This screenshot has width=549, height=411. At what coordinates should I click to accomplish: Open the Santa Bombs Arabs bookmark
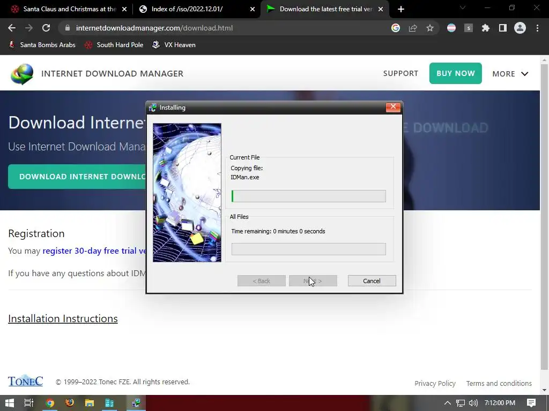coord(42,45)
